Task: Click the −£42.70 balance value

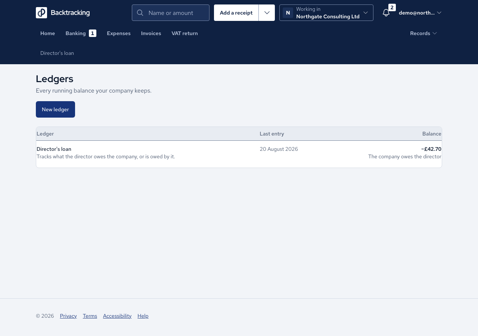Action: point(431,149)
